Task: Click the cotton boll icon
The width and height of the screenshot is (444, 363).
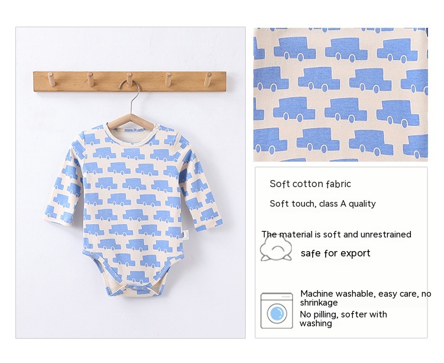Action: [x=276, y=248]
